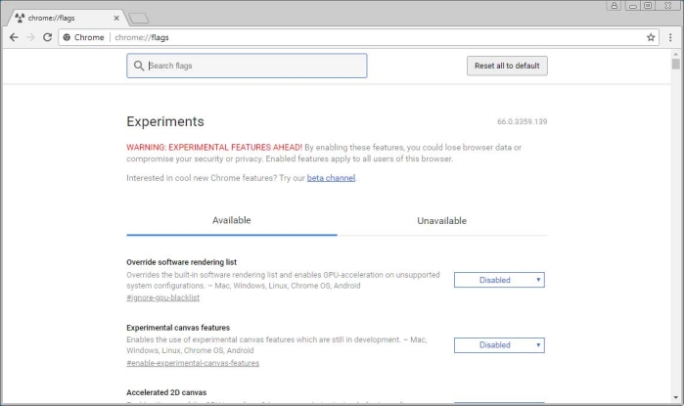
Task: Click the address bar URL chrome://flags
Action: (142, 37)
